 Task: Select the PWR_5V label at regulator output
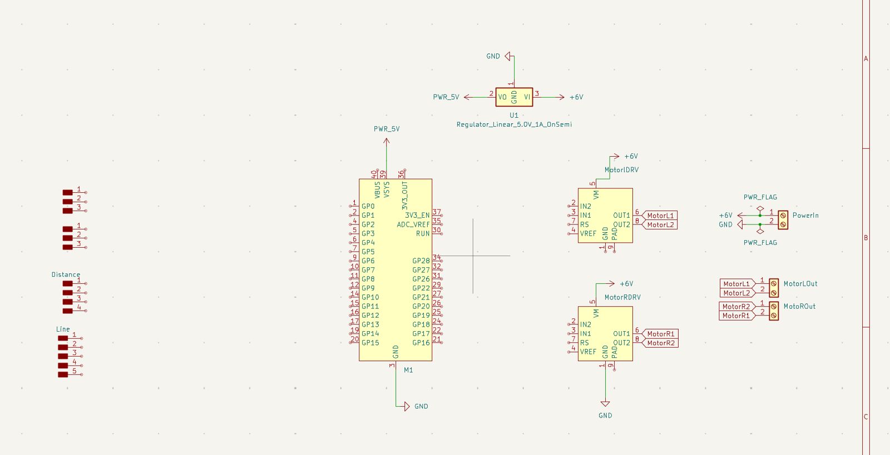(x=446, y=97)
